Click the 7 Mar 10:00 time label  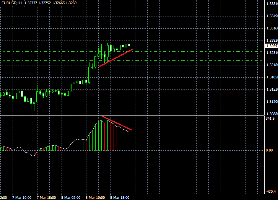point(21,198)
